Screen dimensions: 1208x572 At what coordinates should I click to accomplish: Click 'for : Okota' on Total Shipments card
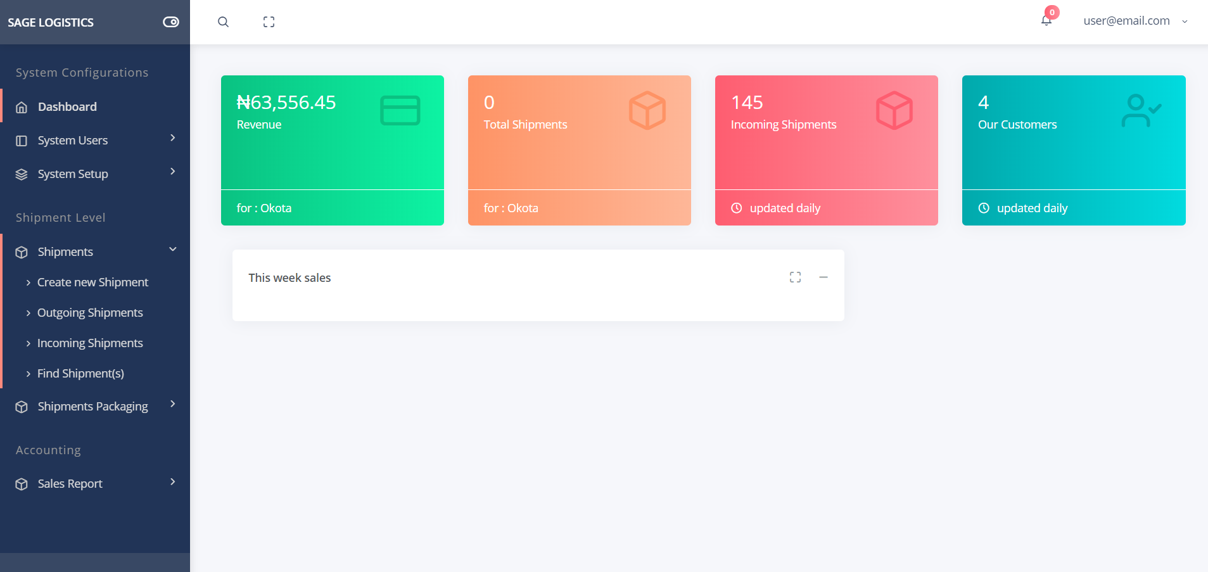[x=511, y=208]
